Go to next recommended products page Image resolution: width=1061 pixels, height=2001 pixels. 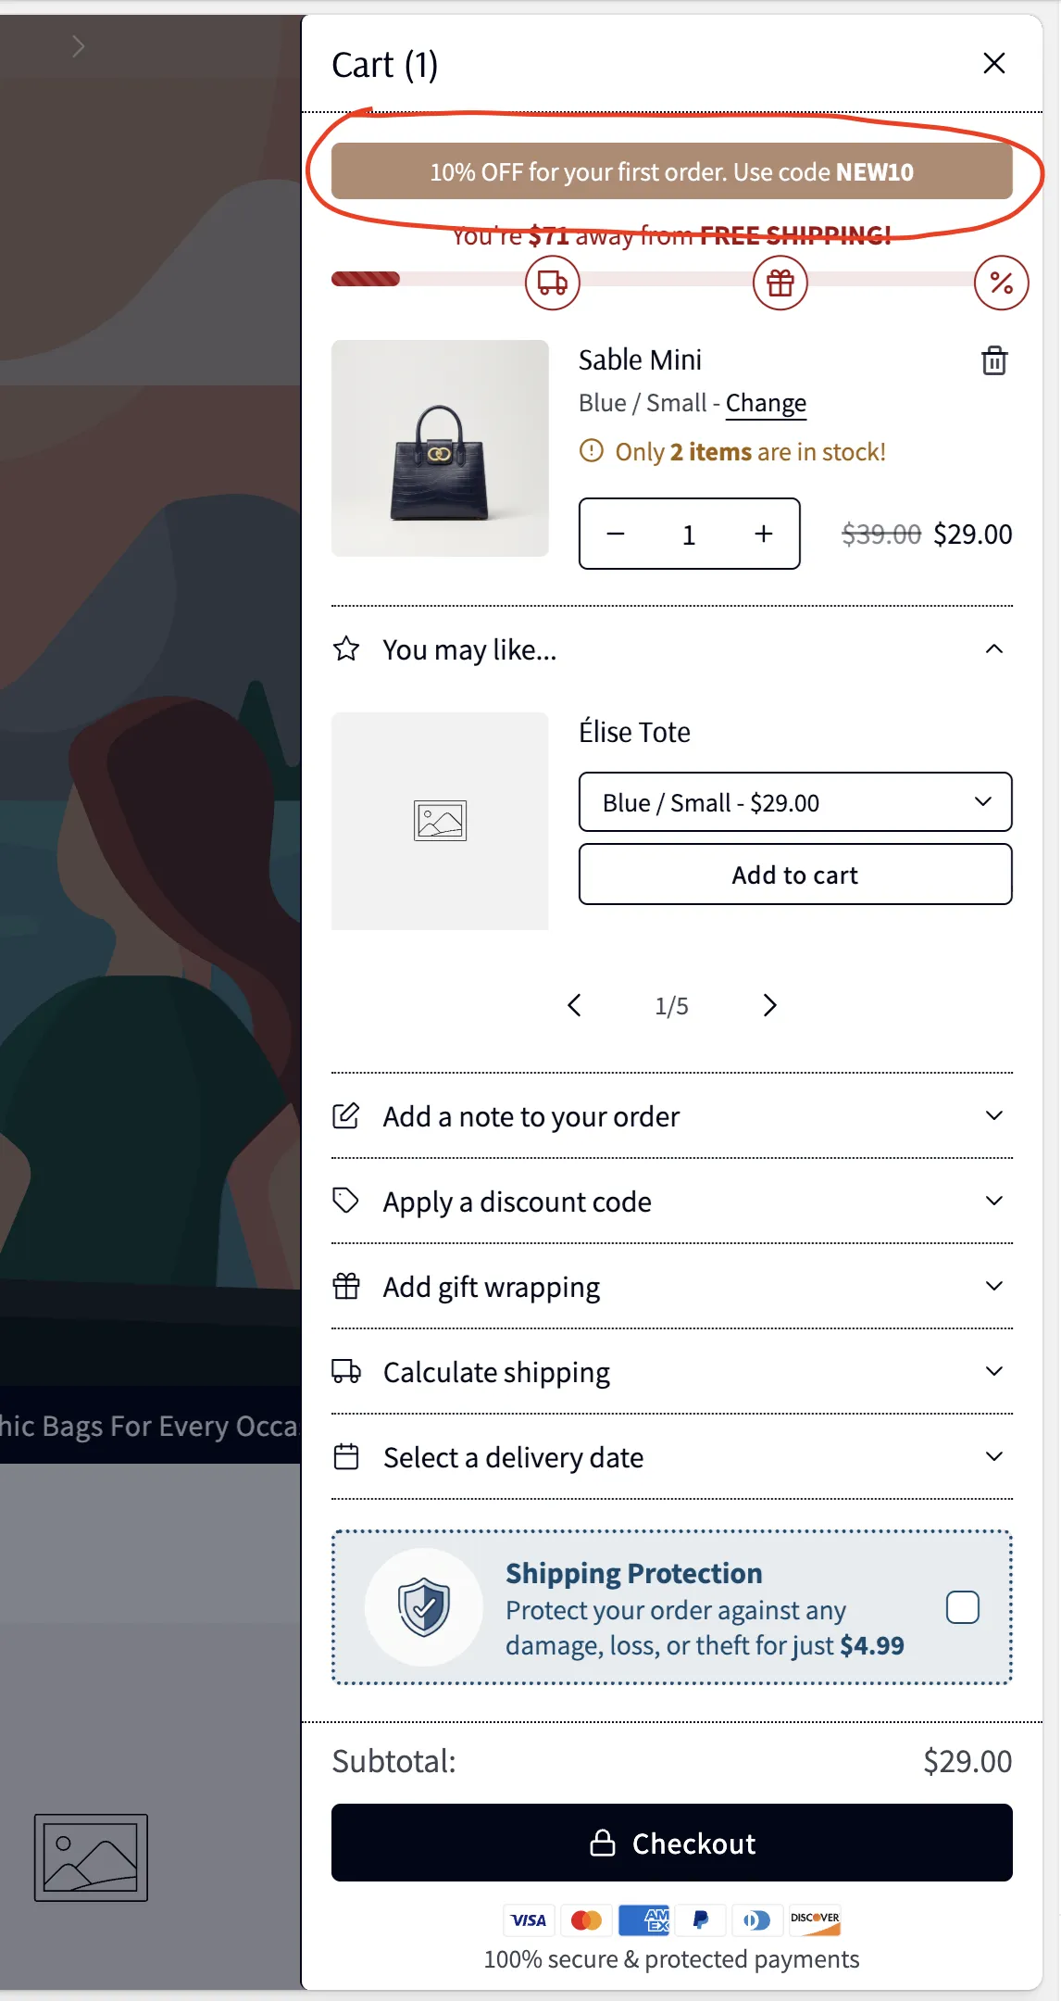(x=768, y=1004)
